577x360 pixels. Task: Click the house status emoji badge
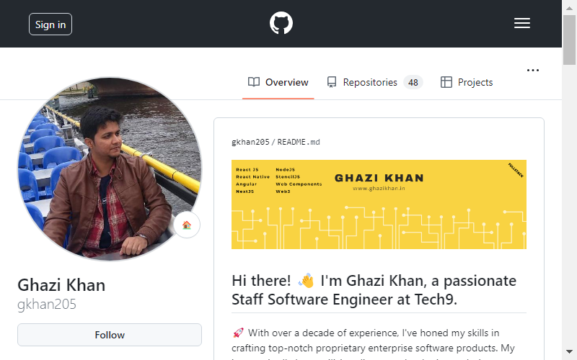187,225
